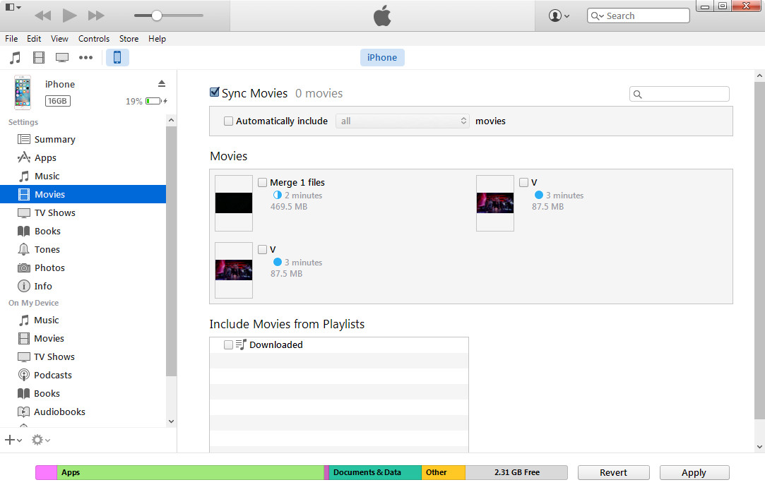Check the Downloaded playlist
The image size is (765, 492).
[x=228, y=344]
